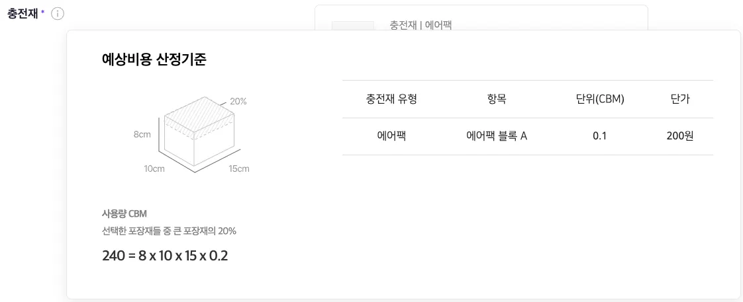This screenshot has height=302, width=743.
Task: Select the 에어팩 cell in the table
Action: click(x=391, y=136)
